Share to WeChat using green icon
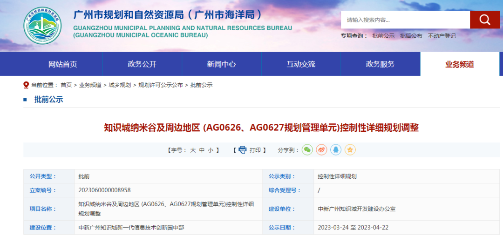The image size is (503, 243). coord(307,150)
